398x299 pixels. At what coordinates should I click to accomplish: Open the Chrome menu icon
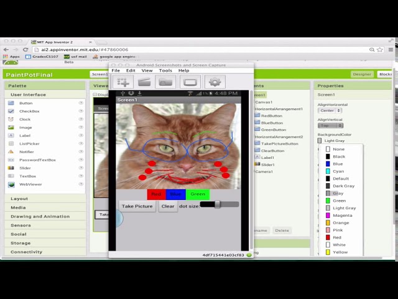point(391,50)
